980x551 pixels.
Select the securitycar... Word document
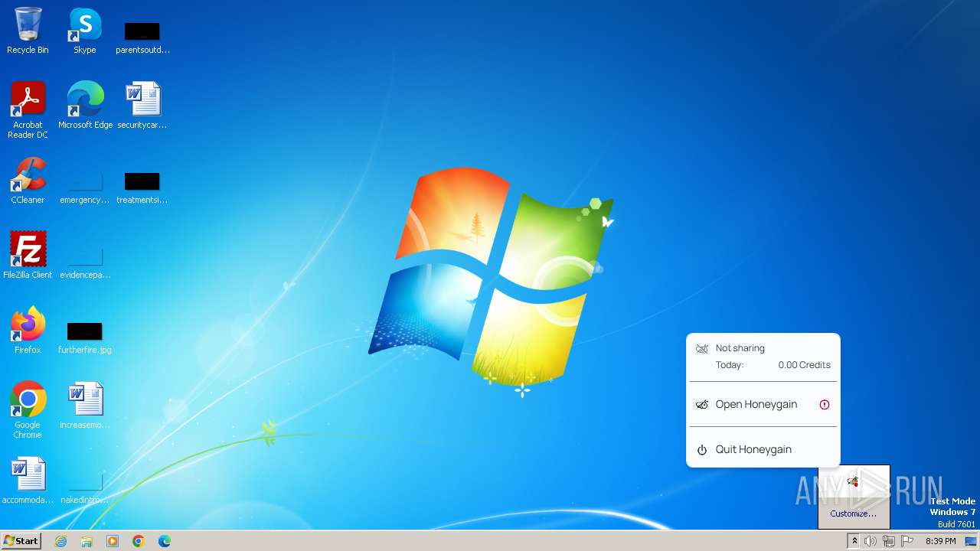142,105
